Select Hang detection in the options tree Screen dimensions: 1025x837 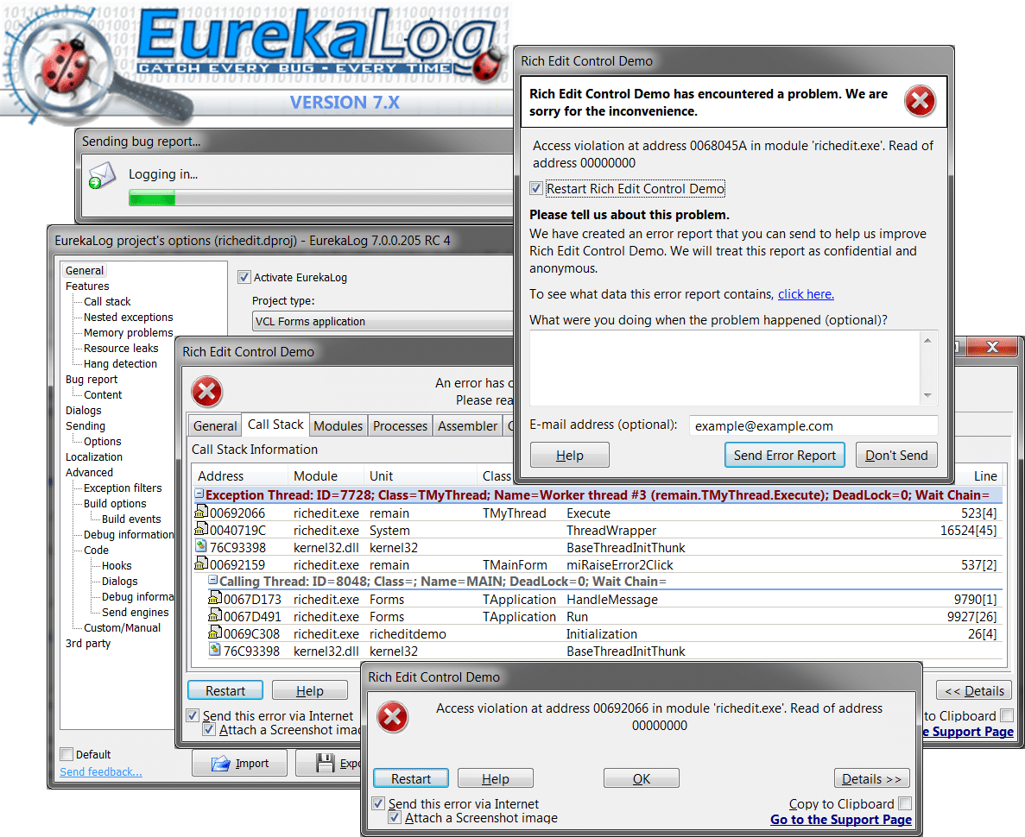[x=120, y=363]
